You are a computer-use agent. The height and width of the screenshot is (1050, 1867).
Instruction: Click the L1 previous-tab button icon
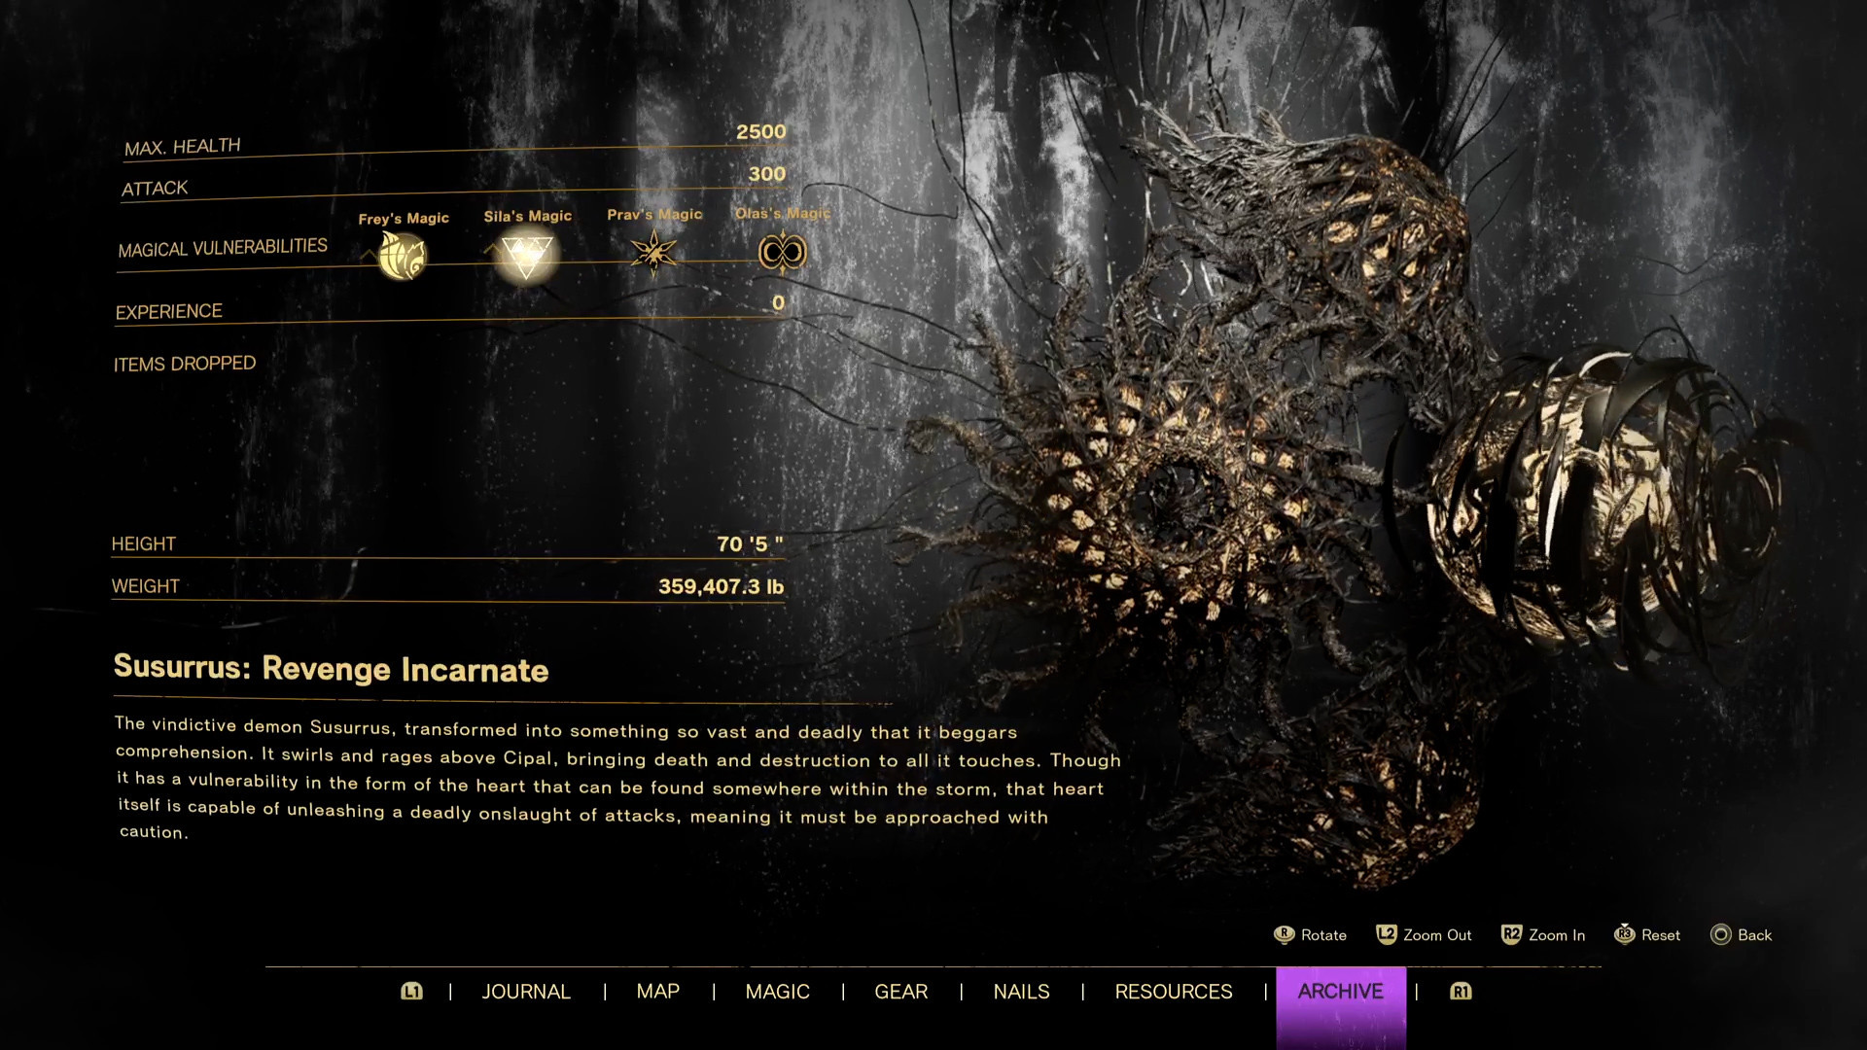411,991
